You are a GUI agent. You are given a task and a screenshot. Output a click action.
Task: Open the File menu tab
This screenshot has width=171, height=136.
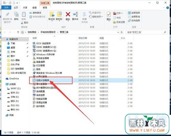pos(6,8)
